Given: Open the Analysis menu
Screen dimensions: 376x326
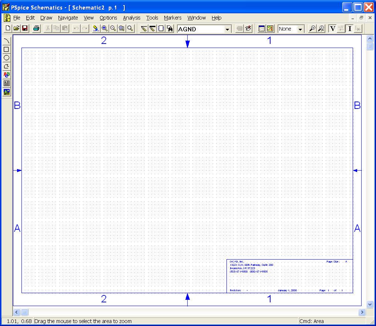Looking at the screenshot, I should [132, 18].
